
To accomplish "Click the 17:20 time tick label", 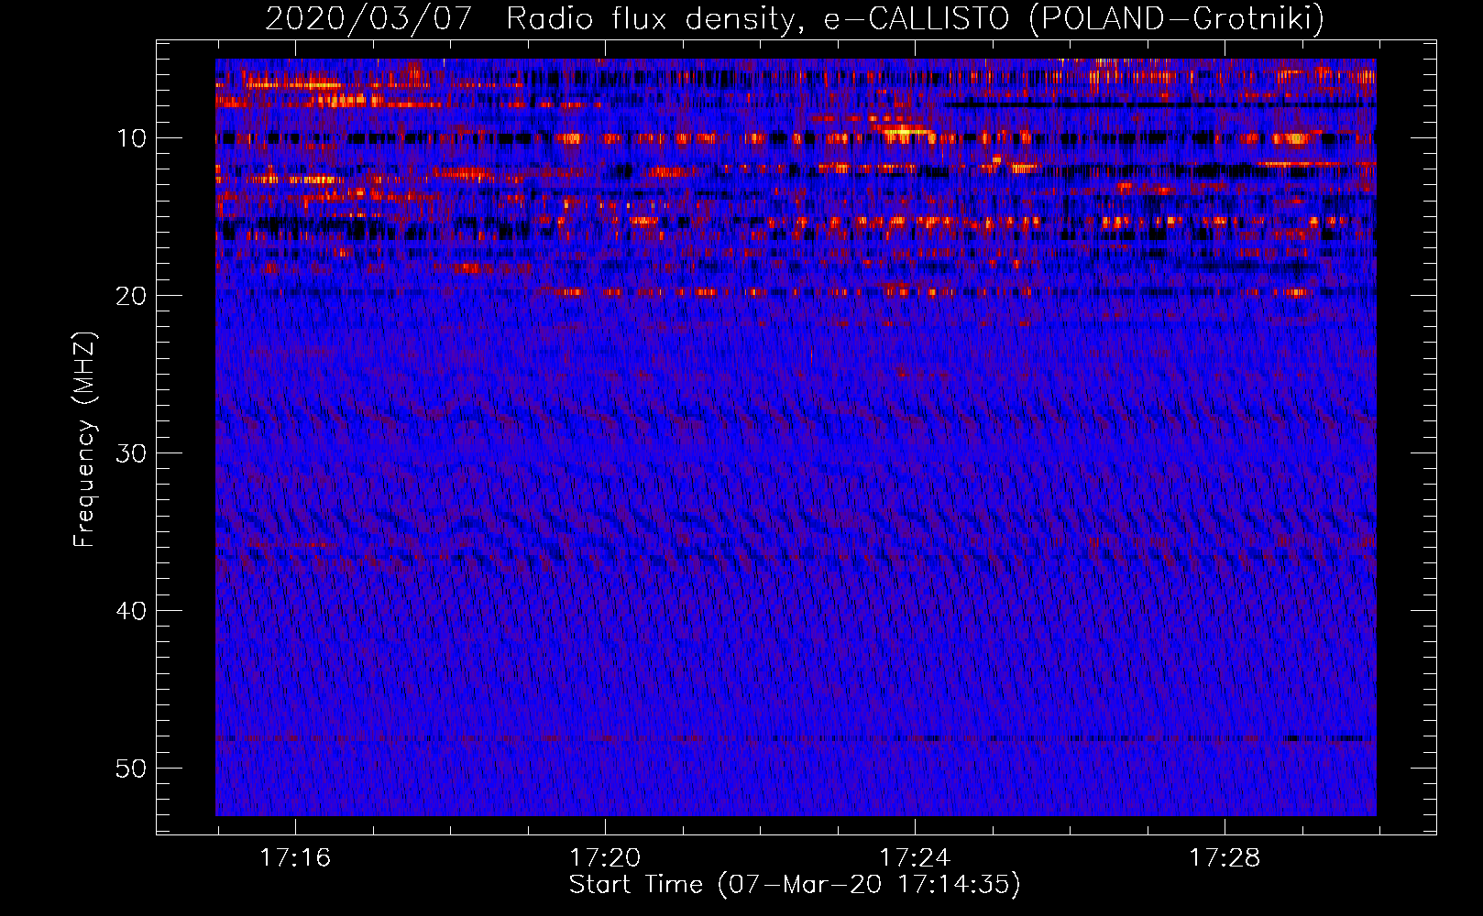I will (x=605, y=858).
